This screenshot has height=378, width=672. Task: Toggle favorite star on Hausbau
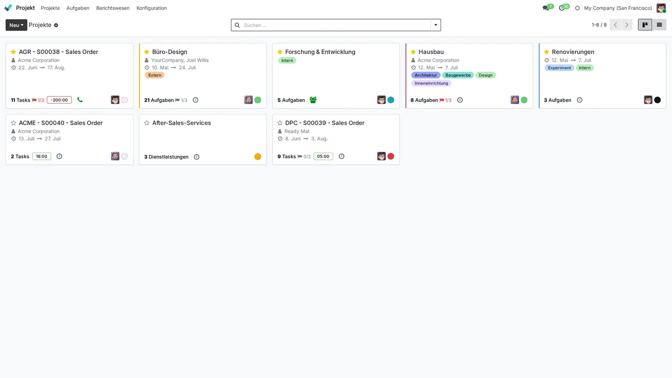coord(413,52)
